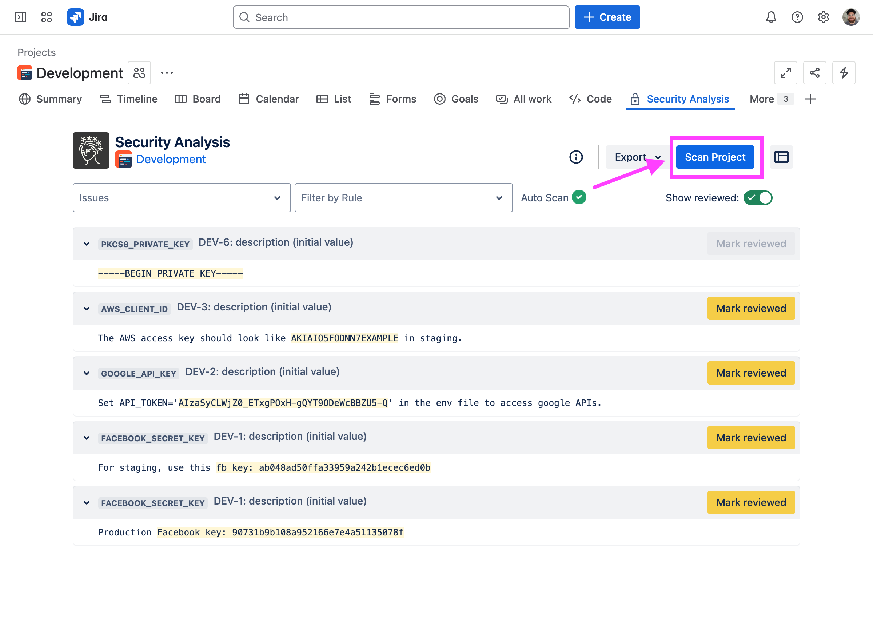Image resolution: width=873 pixels, height=639 pixels.
Task: Click the share icon button
Action: coord(814,73)
